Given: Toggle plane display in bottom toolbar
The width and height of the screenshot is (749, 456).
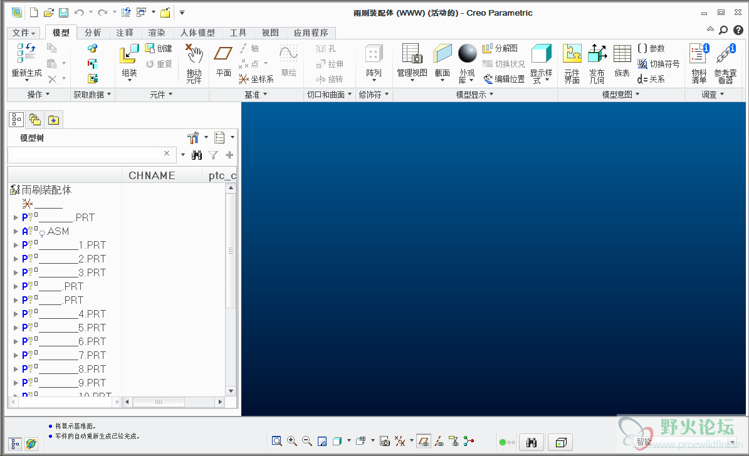Looking at the screenshot, I should (x=424, y=442).
